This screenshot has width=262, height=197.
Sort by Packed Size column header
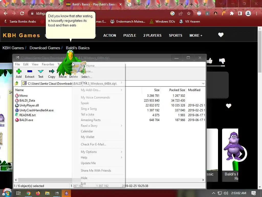click(x=177, y=90)
